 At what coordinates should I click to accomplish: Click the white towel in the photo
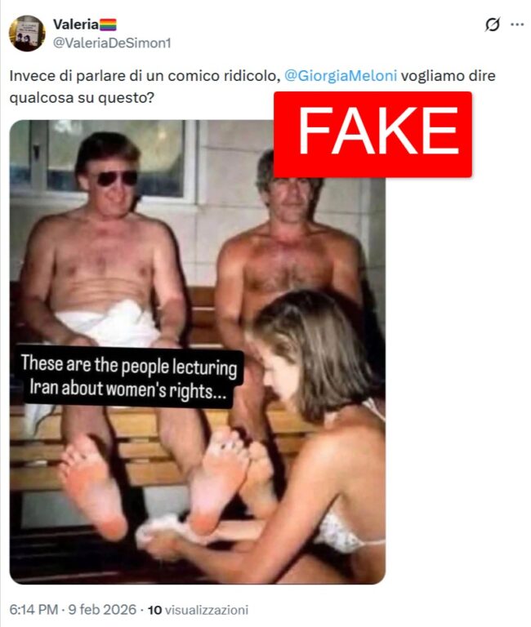pos(112,324)
